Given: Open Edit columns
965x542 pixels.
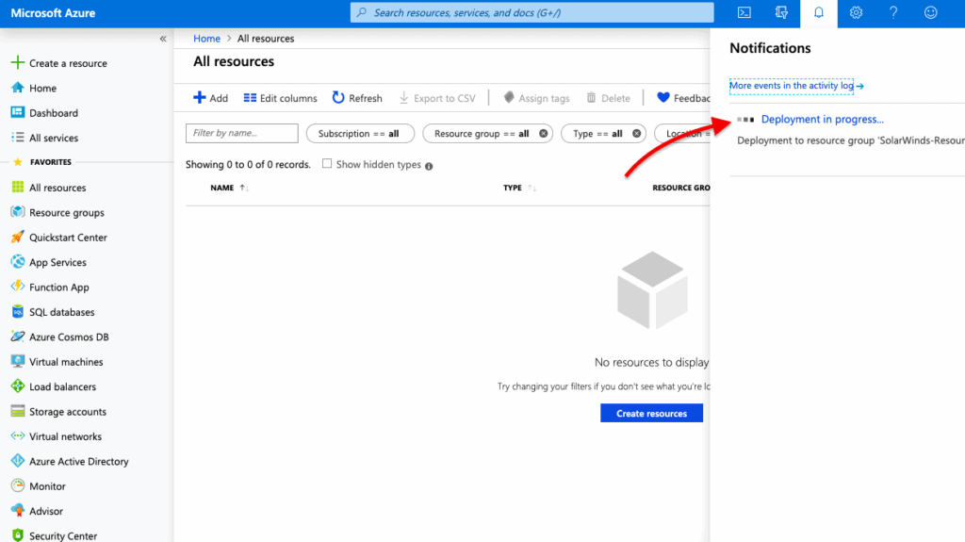Looking at the screenshot, I should pos(280,98).
